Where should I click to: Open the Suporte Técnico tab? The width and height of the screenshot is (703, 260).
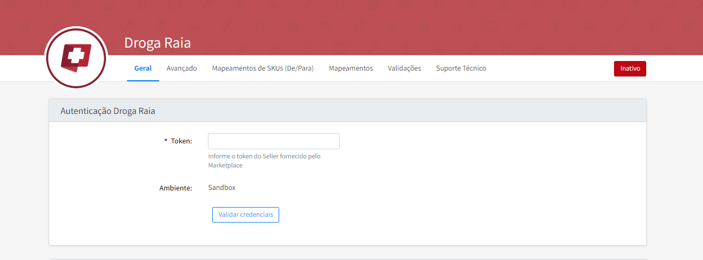coord(461,68)
